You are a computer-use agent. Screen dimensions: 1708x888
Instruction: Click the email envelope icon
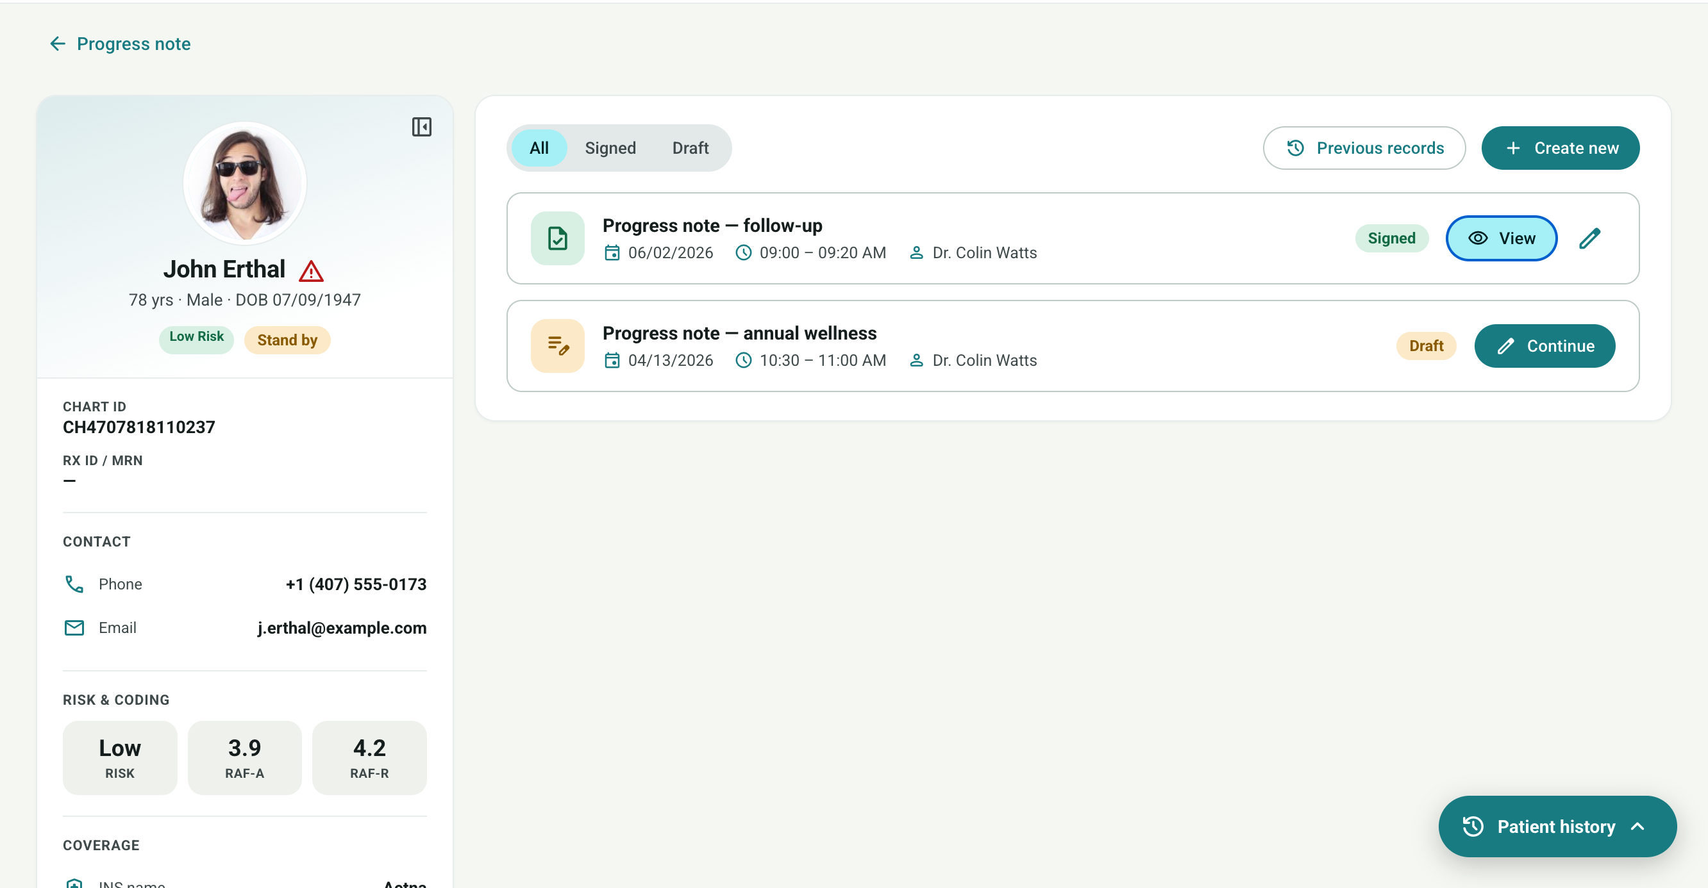[x=74, y=628]
